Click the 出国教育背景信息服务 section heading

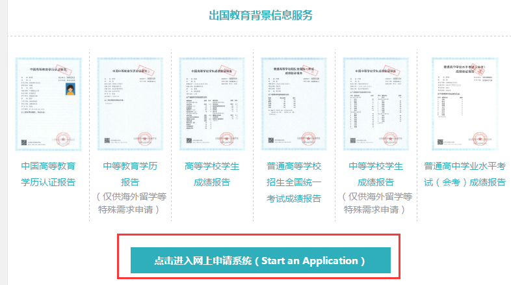point(260,15)
